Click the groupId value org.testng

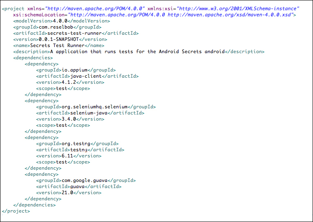point(76,144)
